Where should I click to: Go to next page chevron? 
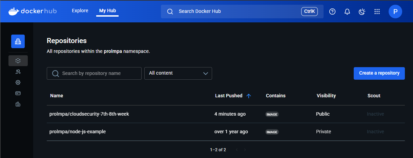pyautogui.click(x=245, y=150)
